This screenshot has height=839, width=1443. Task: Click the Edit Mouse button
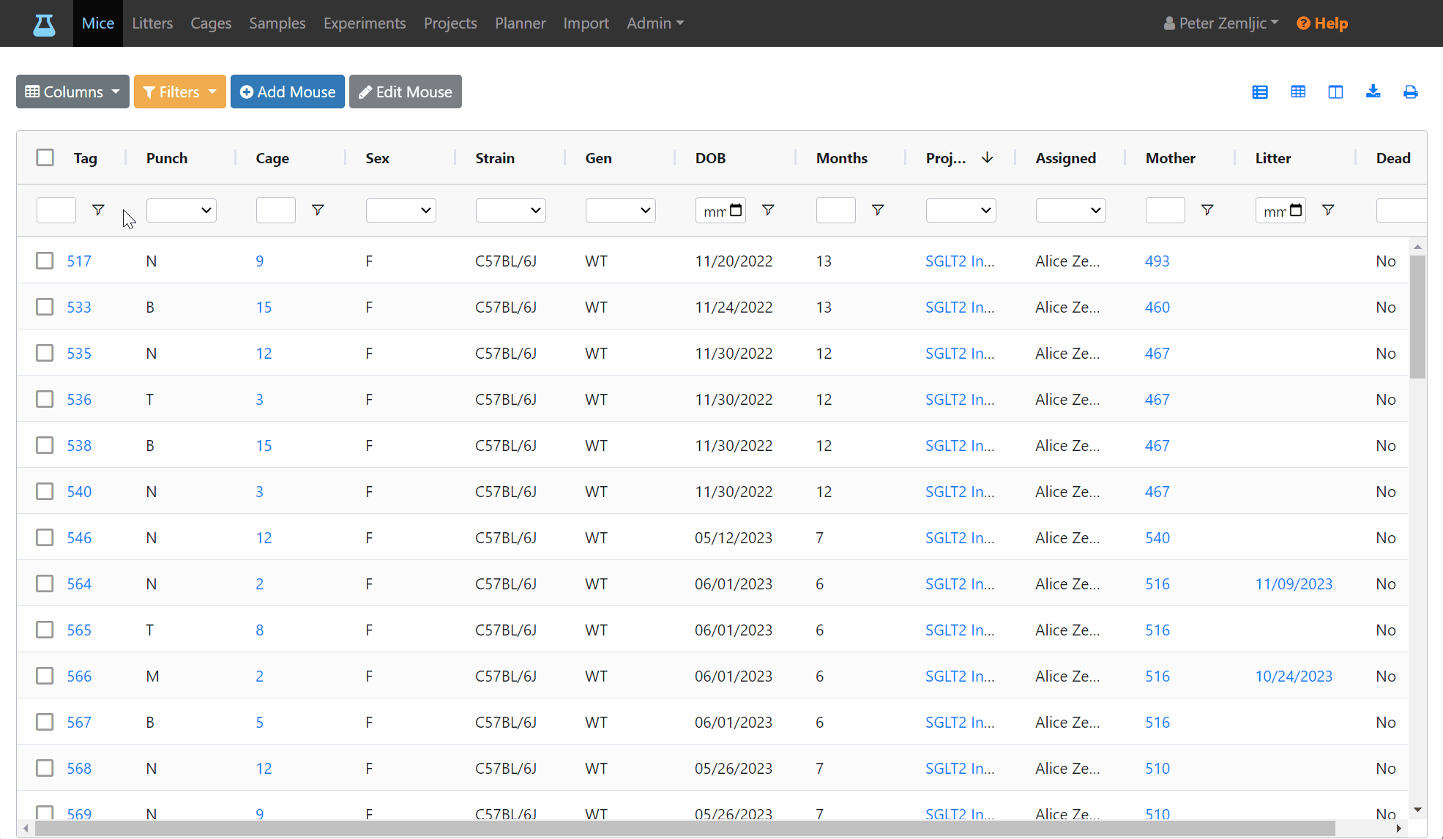pyautogui.click(x=406, y=92)
